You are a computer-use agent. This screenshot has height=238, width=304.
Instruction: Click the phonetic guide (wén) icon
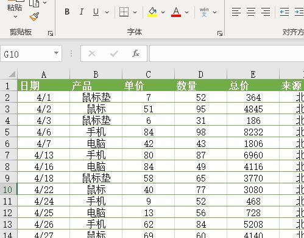[204, 12]
